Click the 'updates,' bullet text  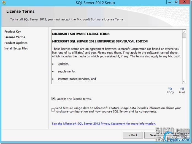[63, 64]
